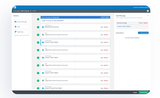160x98 pixels.
Task: Select the Wait action
Action: coord(22,27)
